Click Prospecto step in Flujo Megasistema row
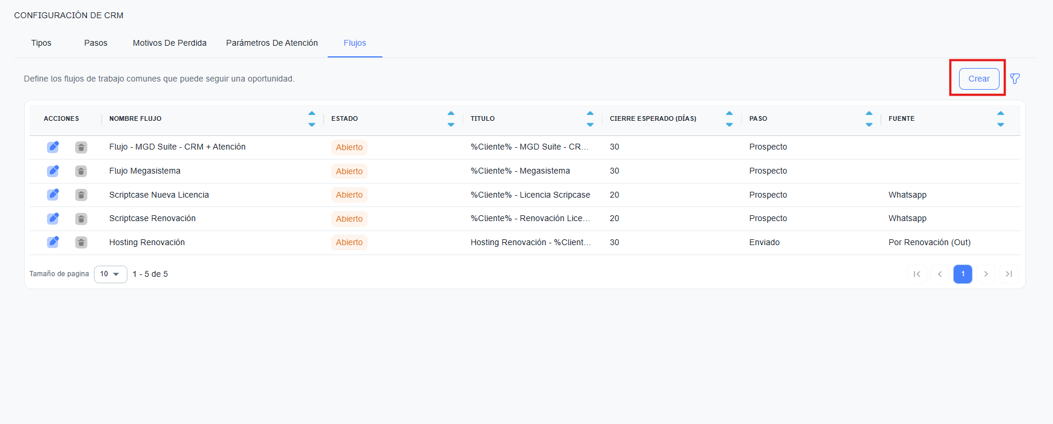 point(768,171)
